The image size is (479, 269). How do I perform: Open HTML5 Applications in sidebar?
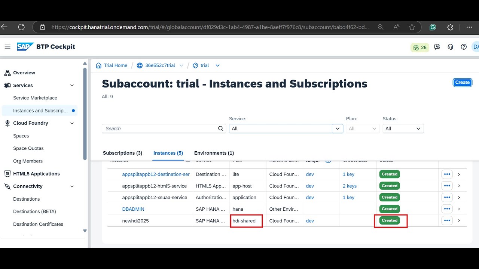click(36, 174)
